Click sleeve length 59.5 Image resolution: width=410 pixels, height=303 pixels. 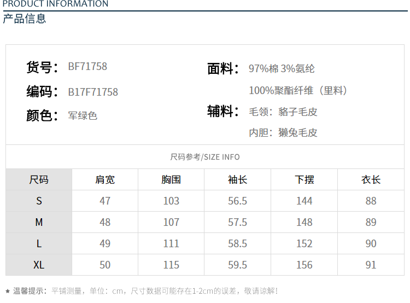tap(237, 265)
